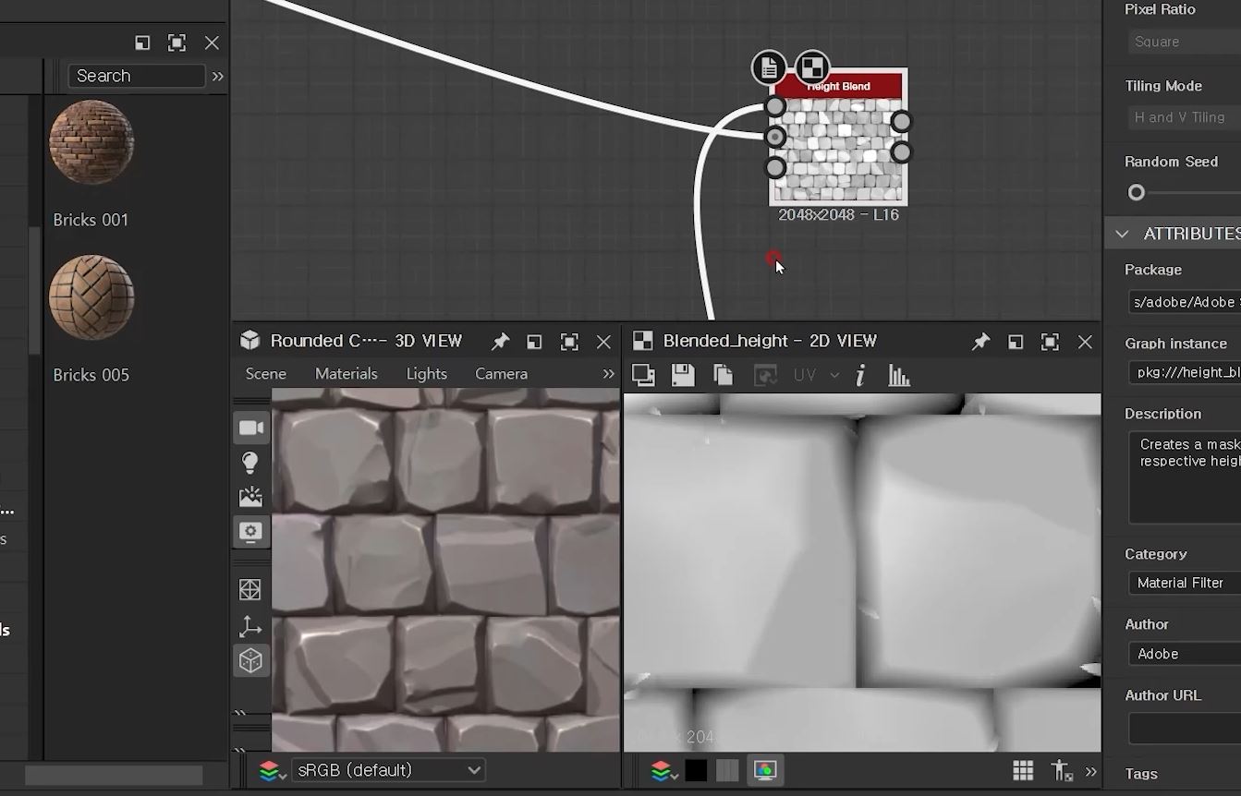Screen dimensions: 1241x796
Task: Click the lightbulb icon in 3D view sidebar
Action: click(x=250, y=463)
